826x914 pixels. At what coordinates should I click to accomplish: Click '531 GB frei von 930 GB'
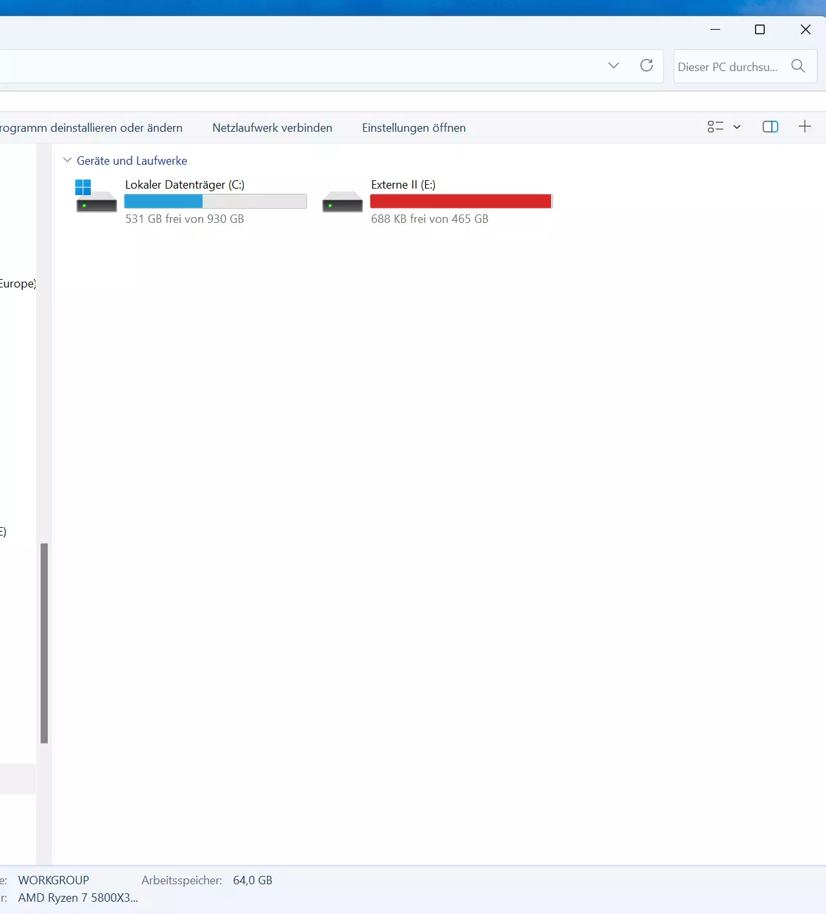(x=185, y=219)
